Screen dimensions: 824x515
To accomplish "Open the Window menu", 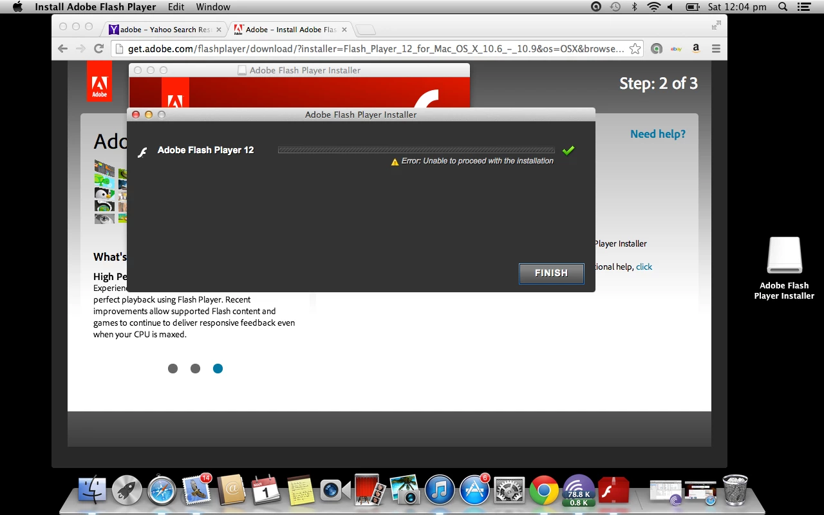I will (213, 7).
